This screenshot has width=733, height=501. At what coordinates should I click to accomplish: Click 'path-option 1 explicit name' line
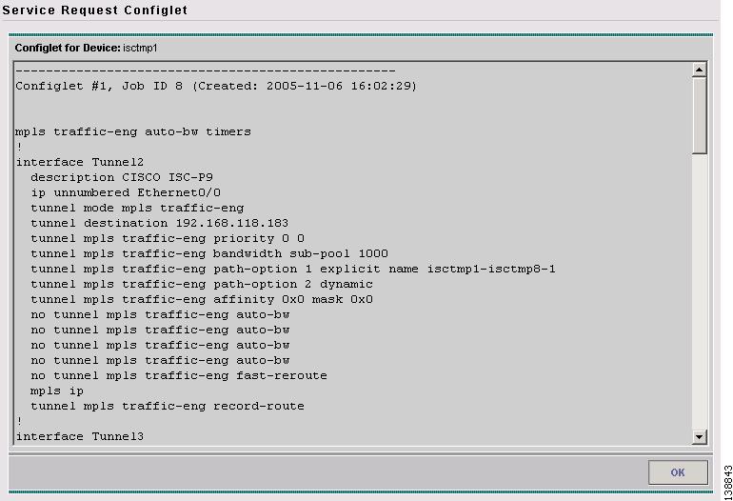tap(293, 269)
